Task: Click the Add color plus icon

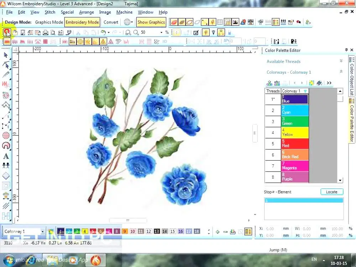Action: [x=218, y=232]
